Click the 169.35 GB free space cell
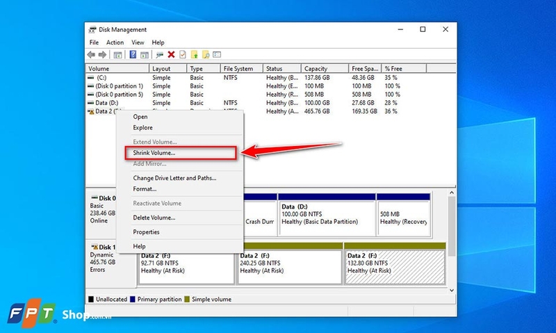The width and height of the screenshot is (556, 333). pos(364,111)
